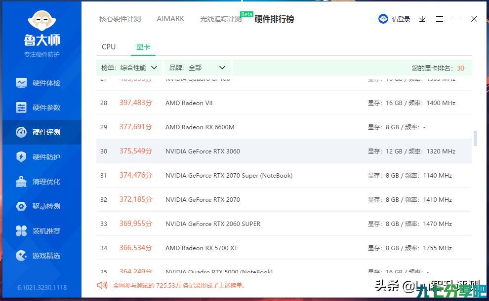Click 显存 8 GB / 频率 1755 MHz
The image size is (489, 301).
410,248
